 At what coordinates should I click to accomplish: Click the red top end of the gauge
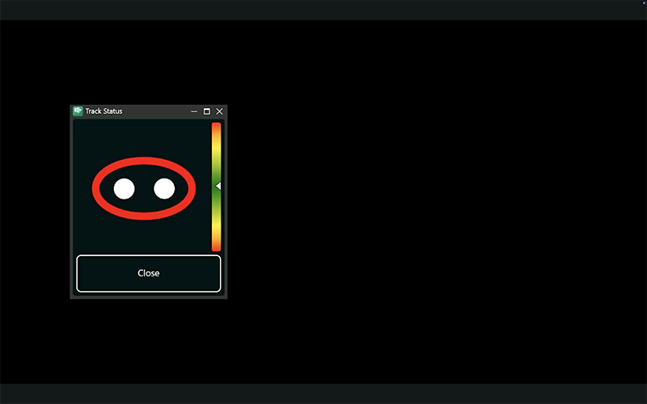[x=216, y=127]
